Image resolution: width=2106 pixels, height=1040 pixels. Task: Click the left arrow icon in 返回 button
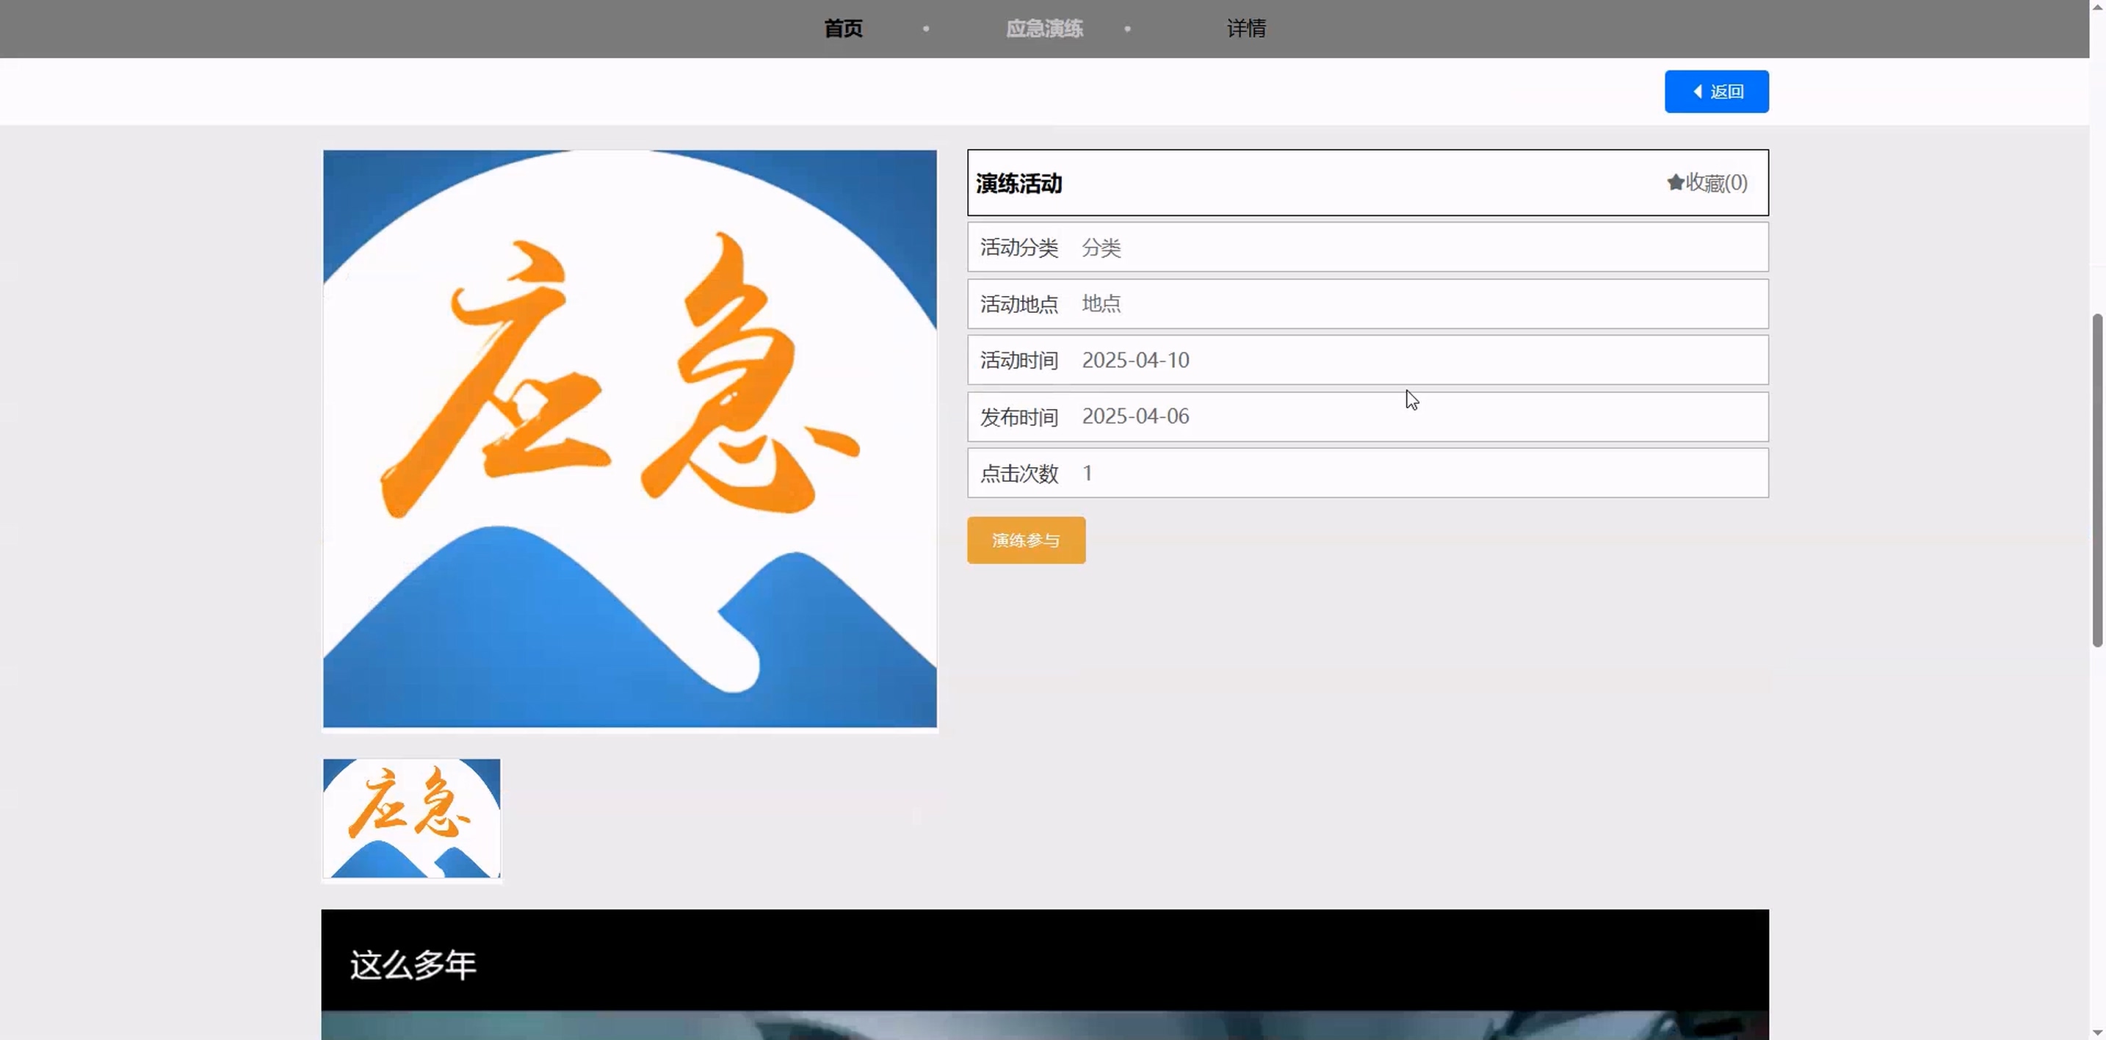(x=1698, y=92)
